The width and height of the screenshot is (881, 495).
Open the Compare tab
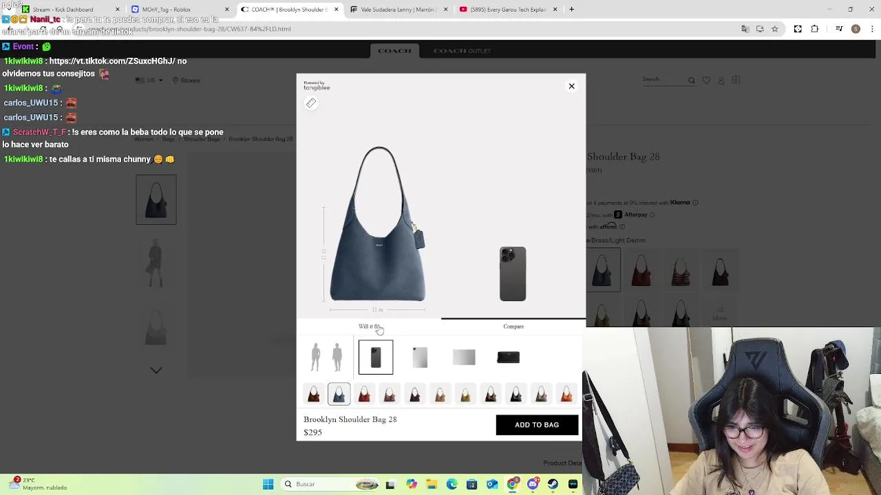coord(513,327)
